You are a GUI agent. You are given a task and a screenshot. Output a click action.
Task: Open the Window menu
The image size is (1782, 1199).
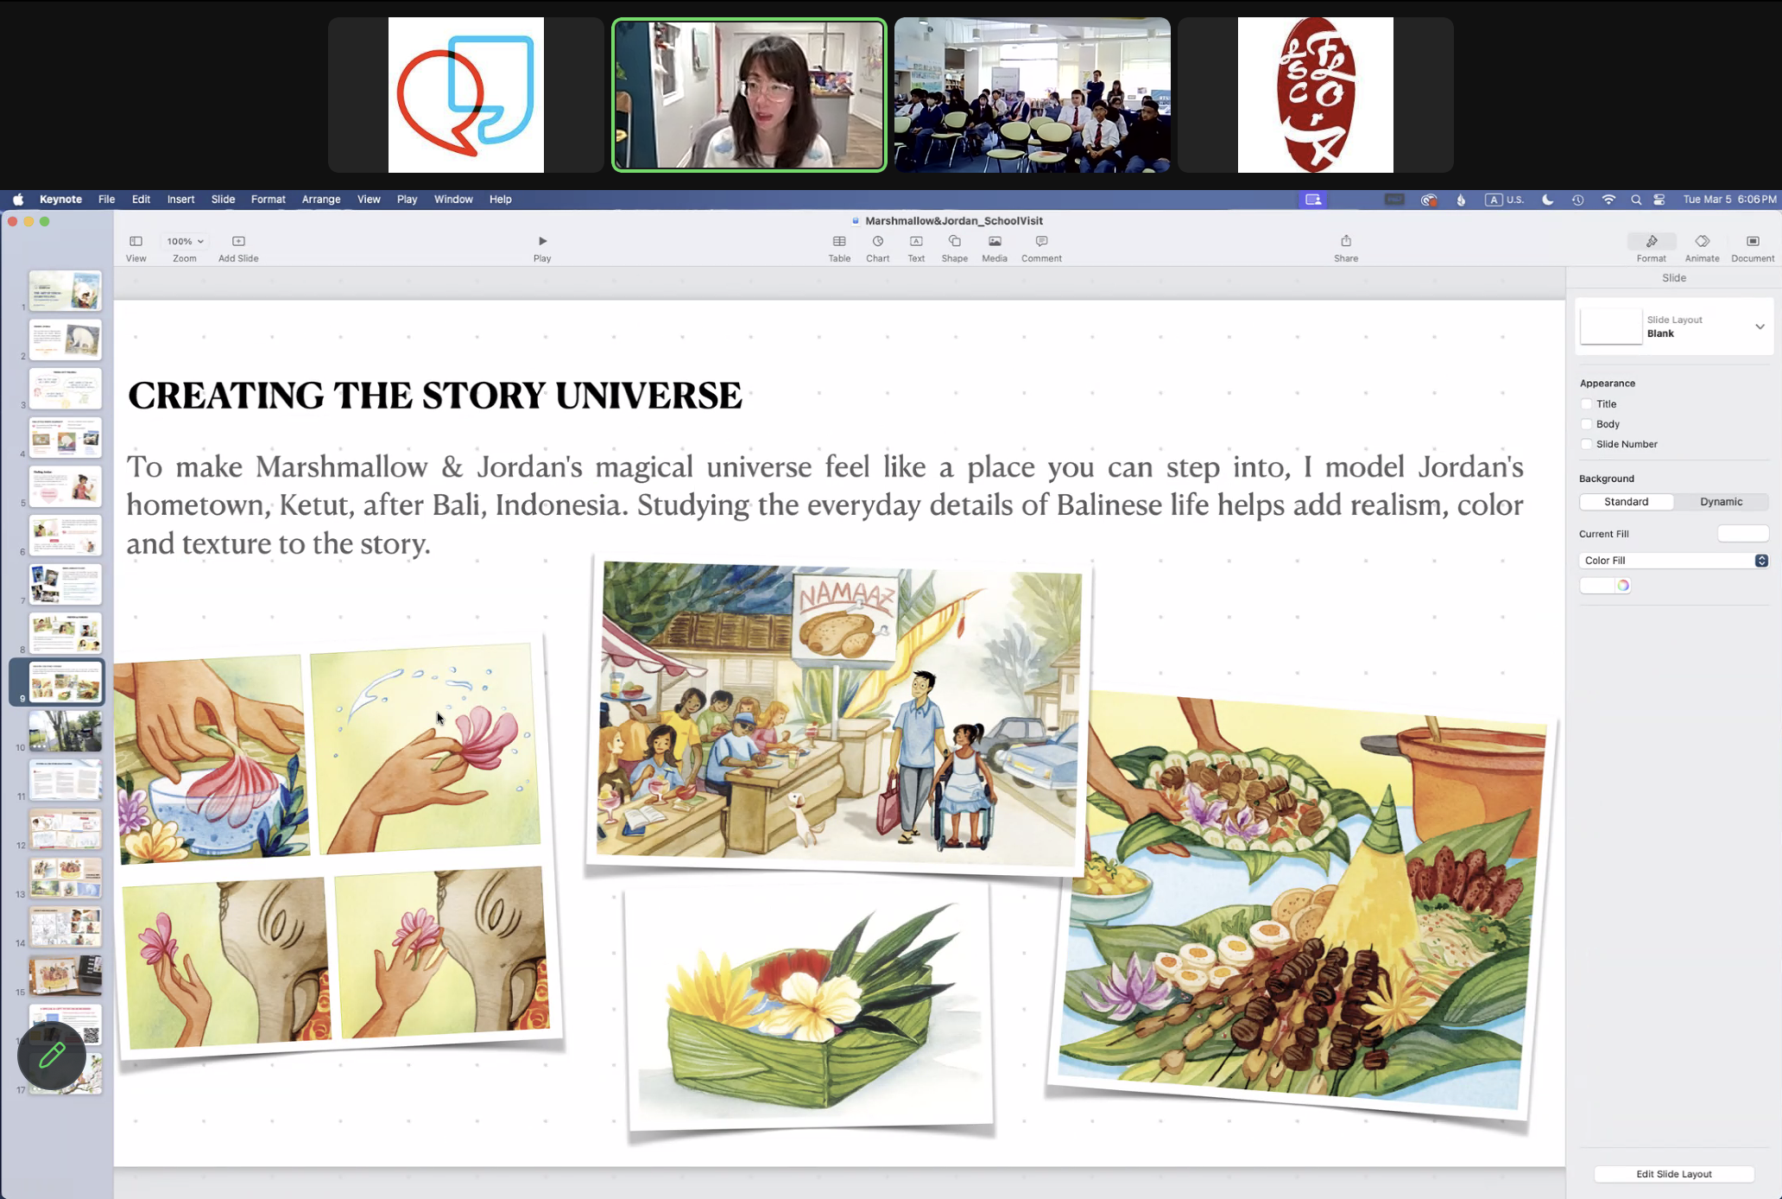(x=453, y=199)
